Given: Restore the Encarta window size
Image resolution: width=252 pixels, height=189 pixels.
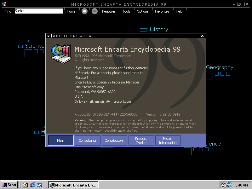Looking at the screenshot, I should pos(239,4).
